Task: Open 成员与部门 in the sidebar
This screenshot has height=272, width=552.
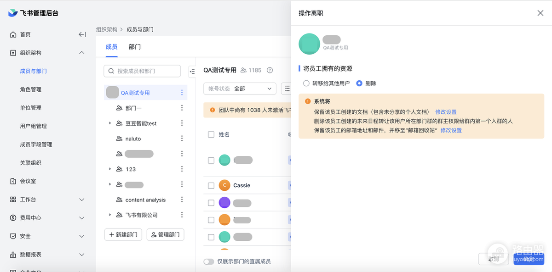Action: click(33, 71)
